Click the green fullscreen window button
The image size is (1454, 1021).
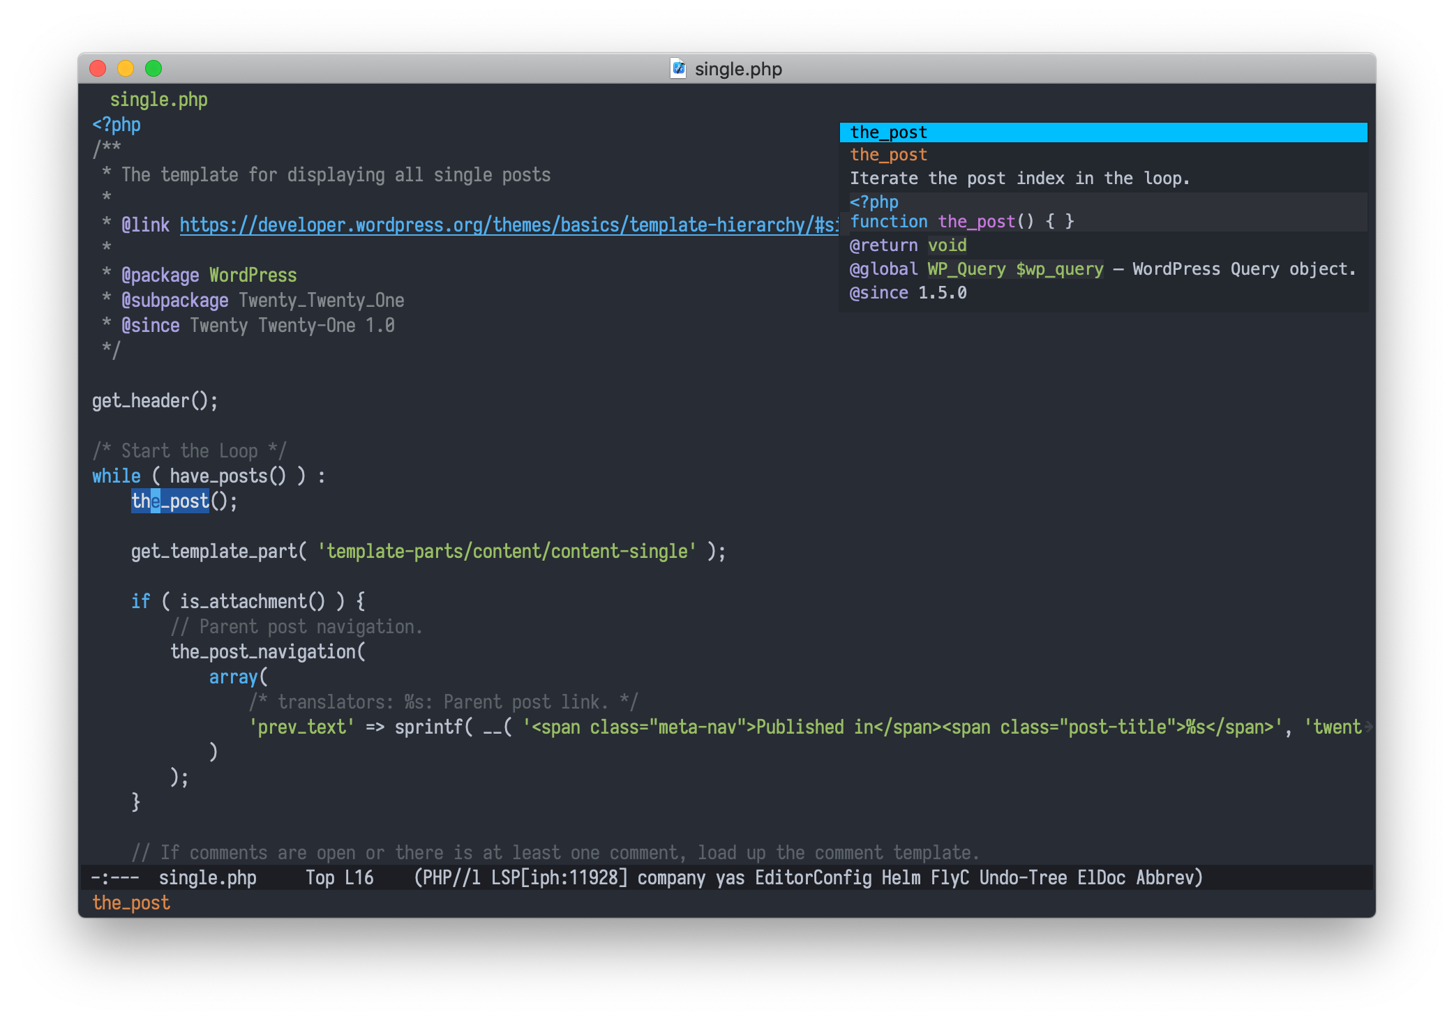(153, 68)
